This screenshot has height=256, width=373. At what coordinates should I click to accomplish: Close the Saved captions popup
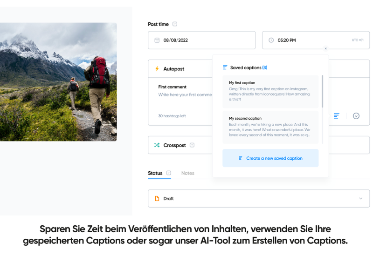325,48
